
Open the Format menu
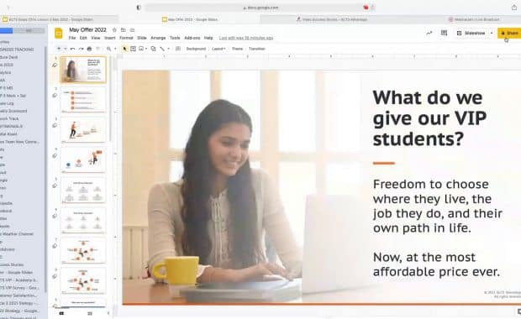point(126,38)
